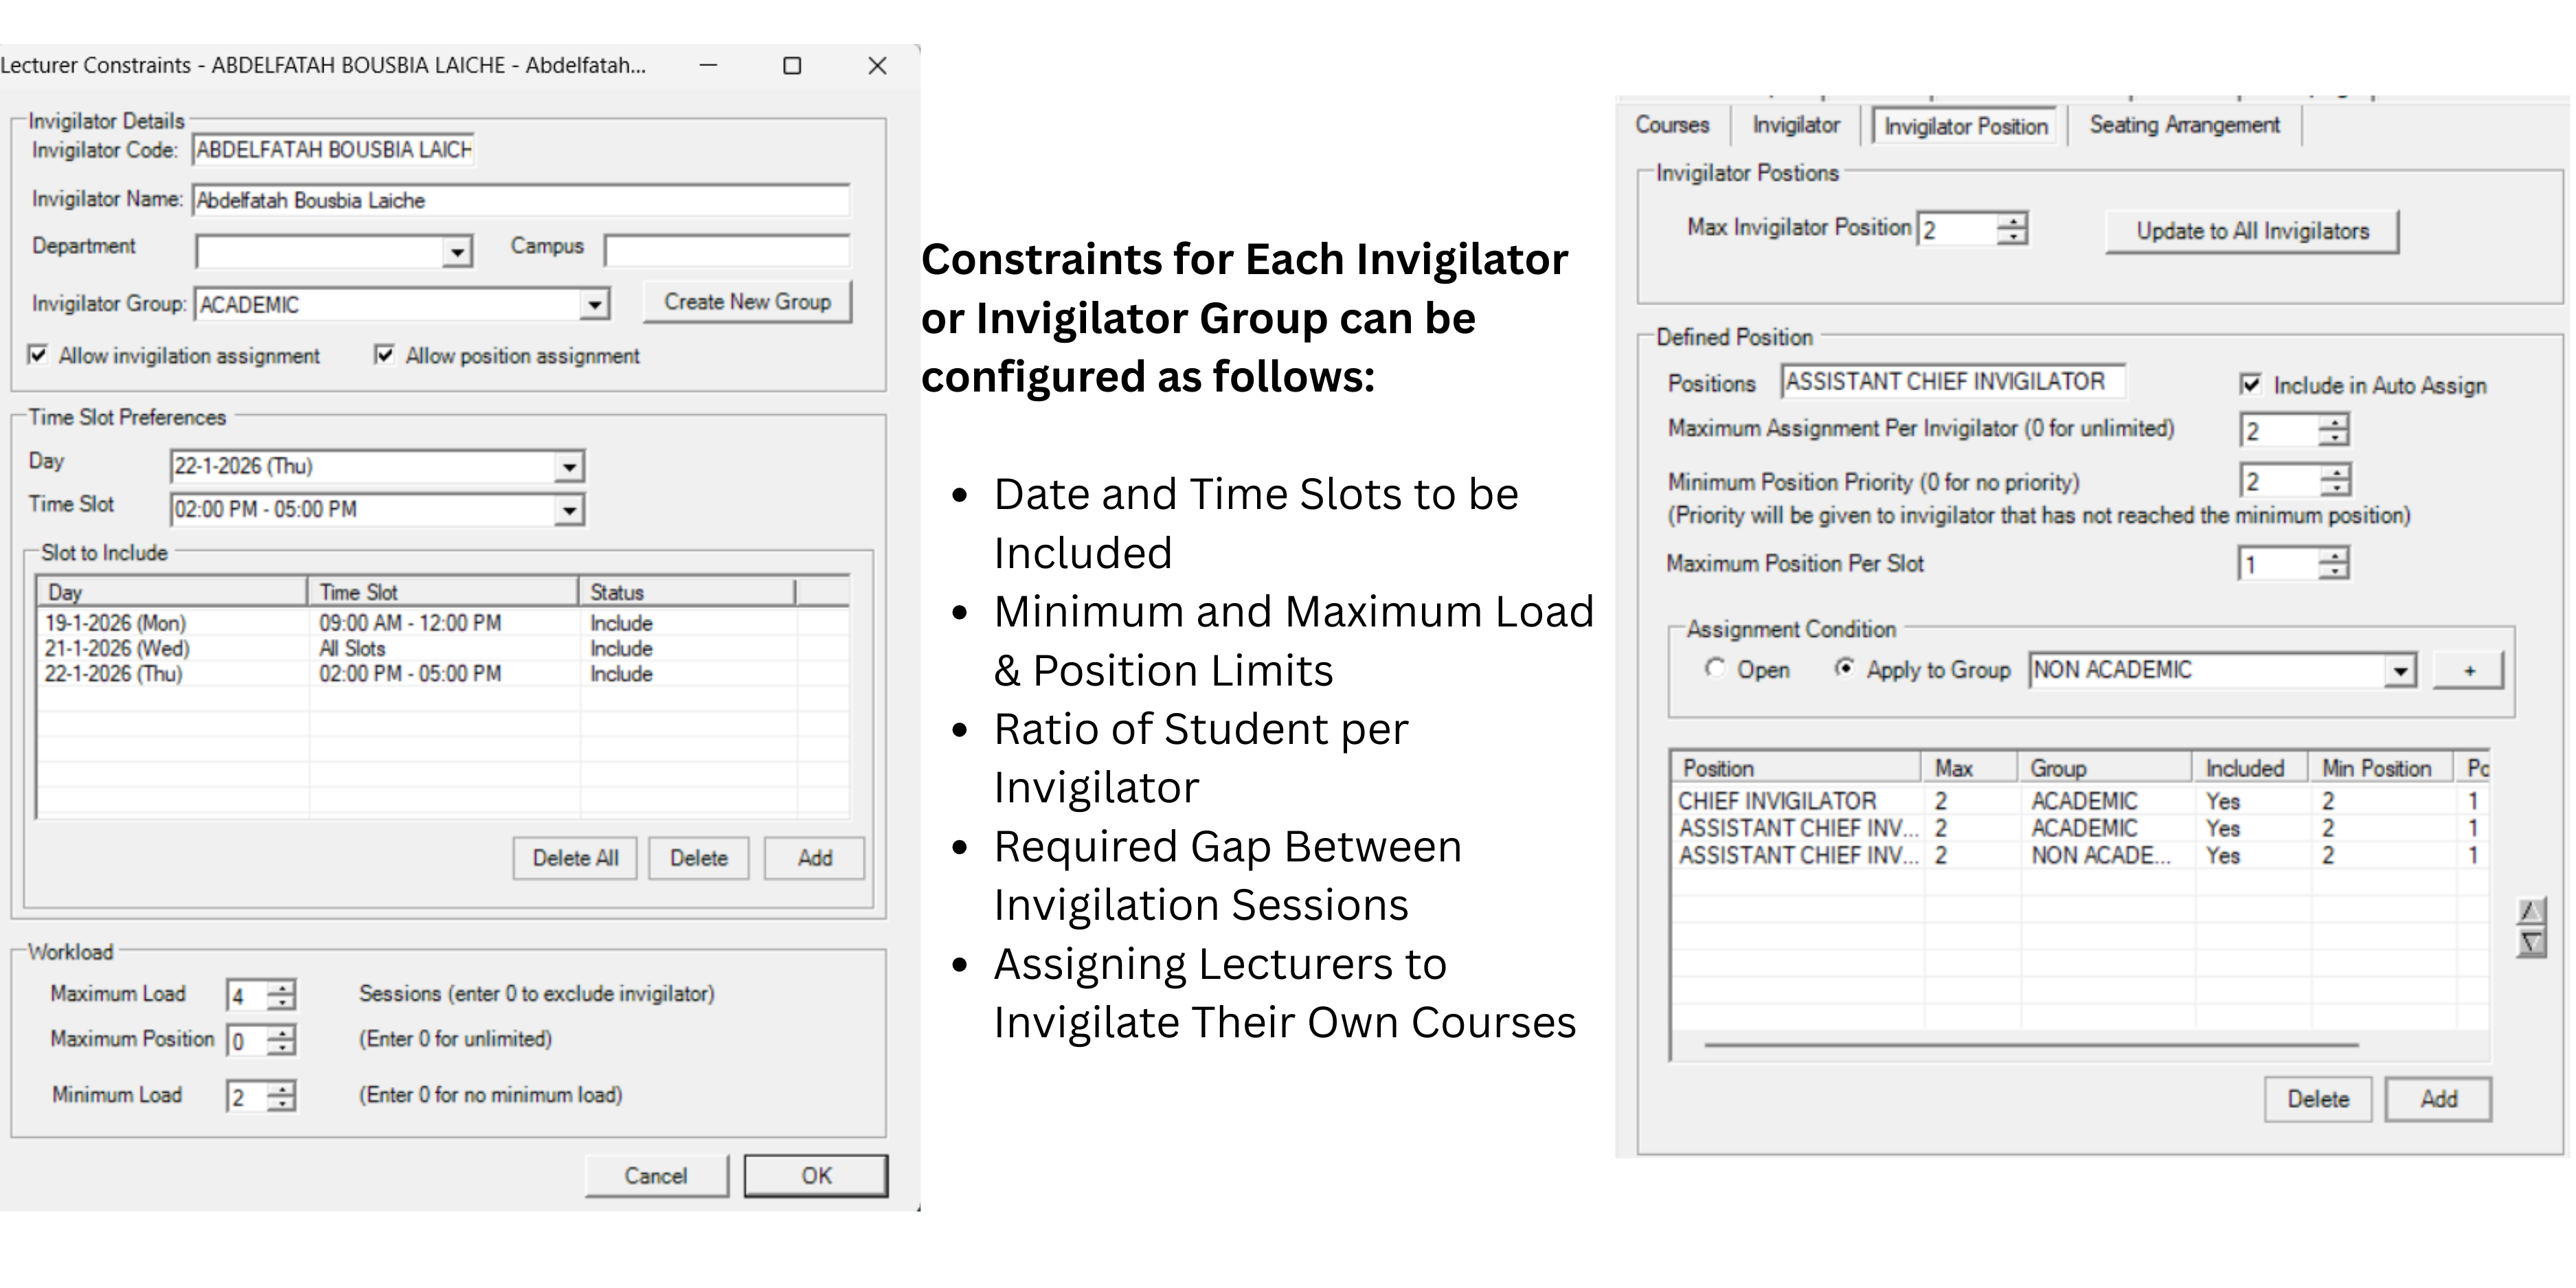Image resolution: width=2576 pixels, height=1288 pixels.
Task: Open the Invigilator Group dropdown showing ACADEMIC
Action: (594, 303)
